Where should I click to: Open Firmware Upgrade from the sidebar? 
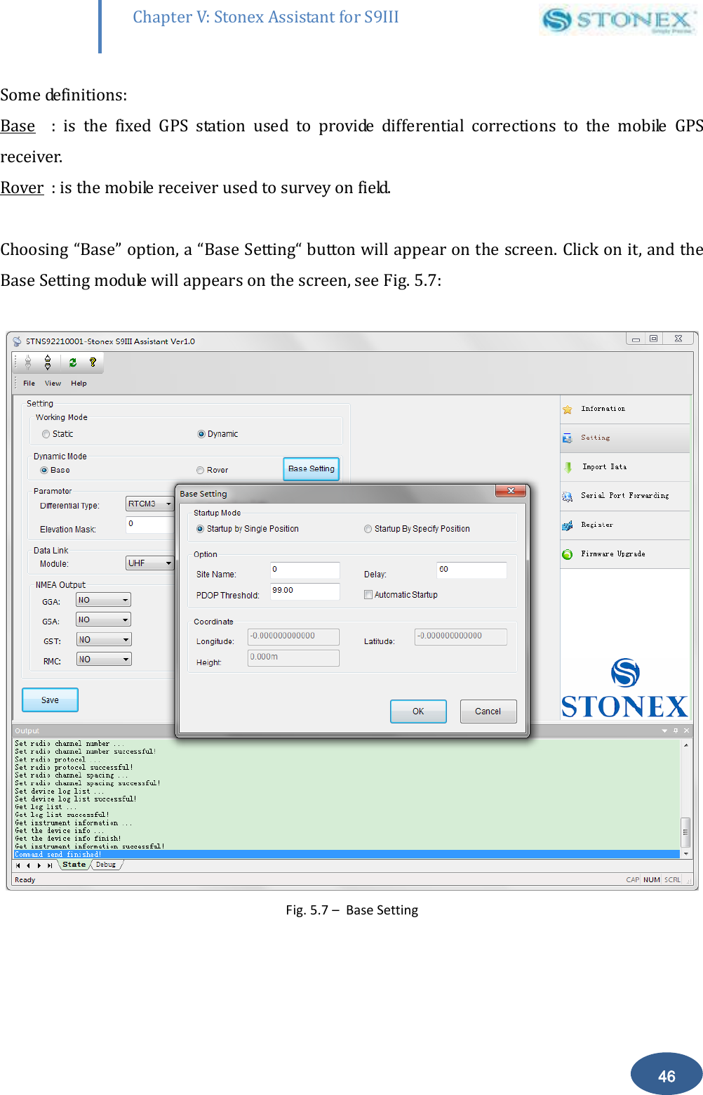point(624,554)
